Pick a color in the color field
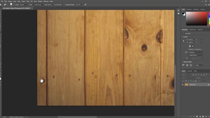This screenshot has width=210, height=118. pos(196,19)
